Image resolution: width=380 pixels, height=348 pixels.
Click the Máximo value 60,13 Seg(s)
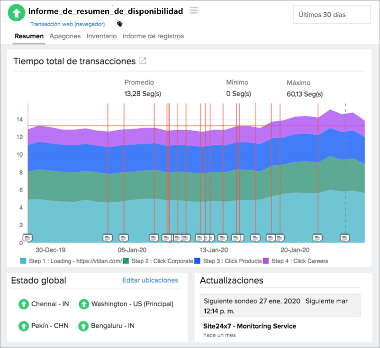[305, 94]
